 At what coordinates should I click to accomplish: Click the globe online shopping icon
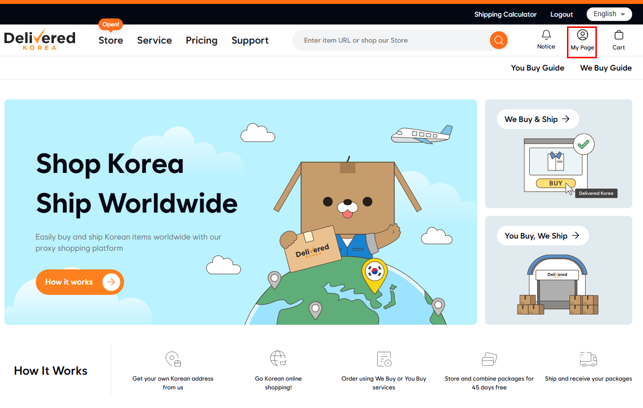click(278, 359)
